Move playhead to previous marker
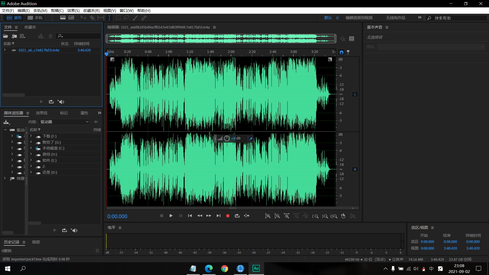 tap(190, 216)
